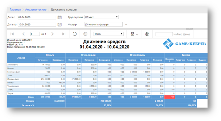Click the parameters panel collapse handle
The image size is (221, 121).
pos(189,29)
